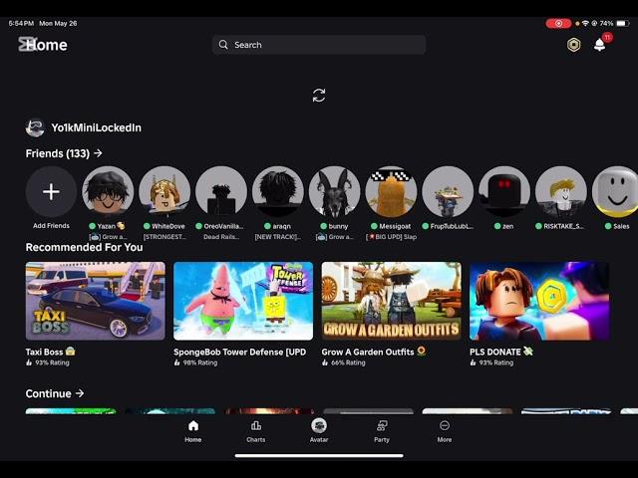Open the Robux balance icon
Viewport: 638px width, 478px height.
pyautogui.click(x=574, y=45)
